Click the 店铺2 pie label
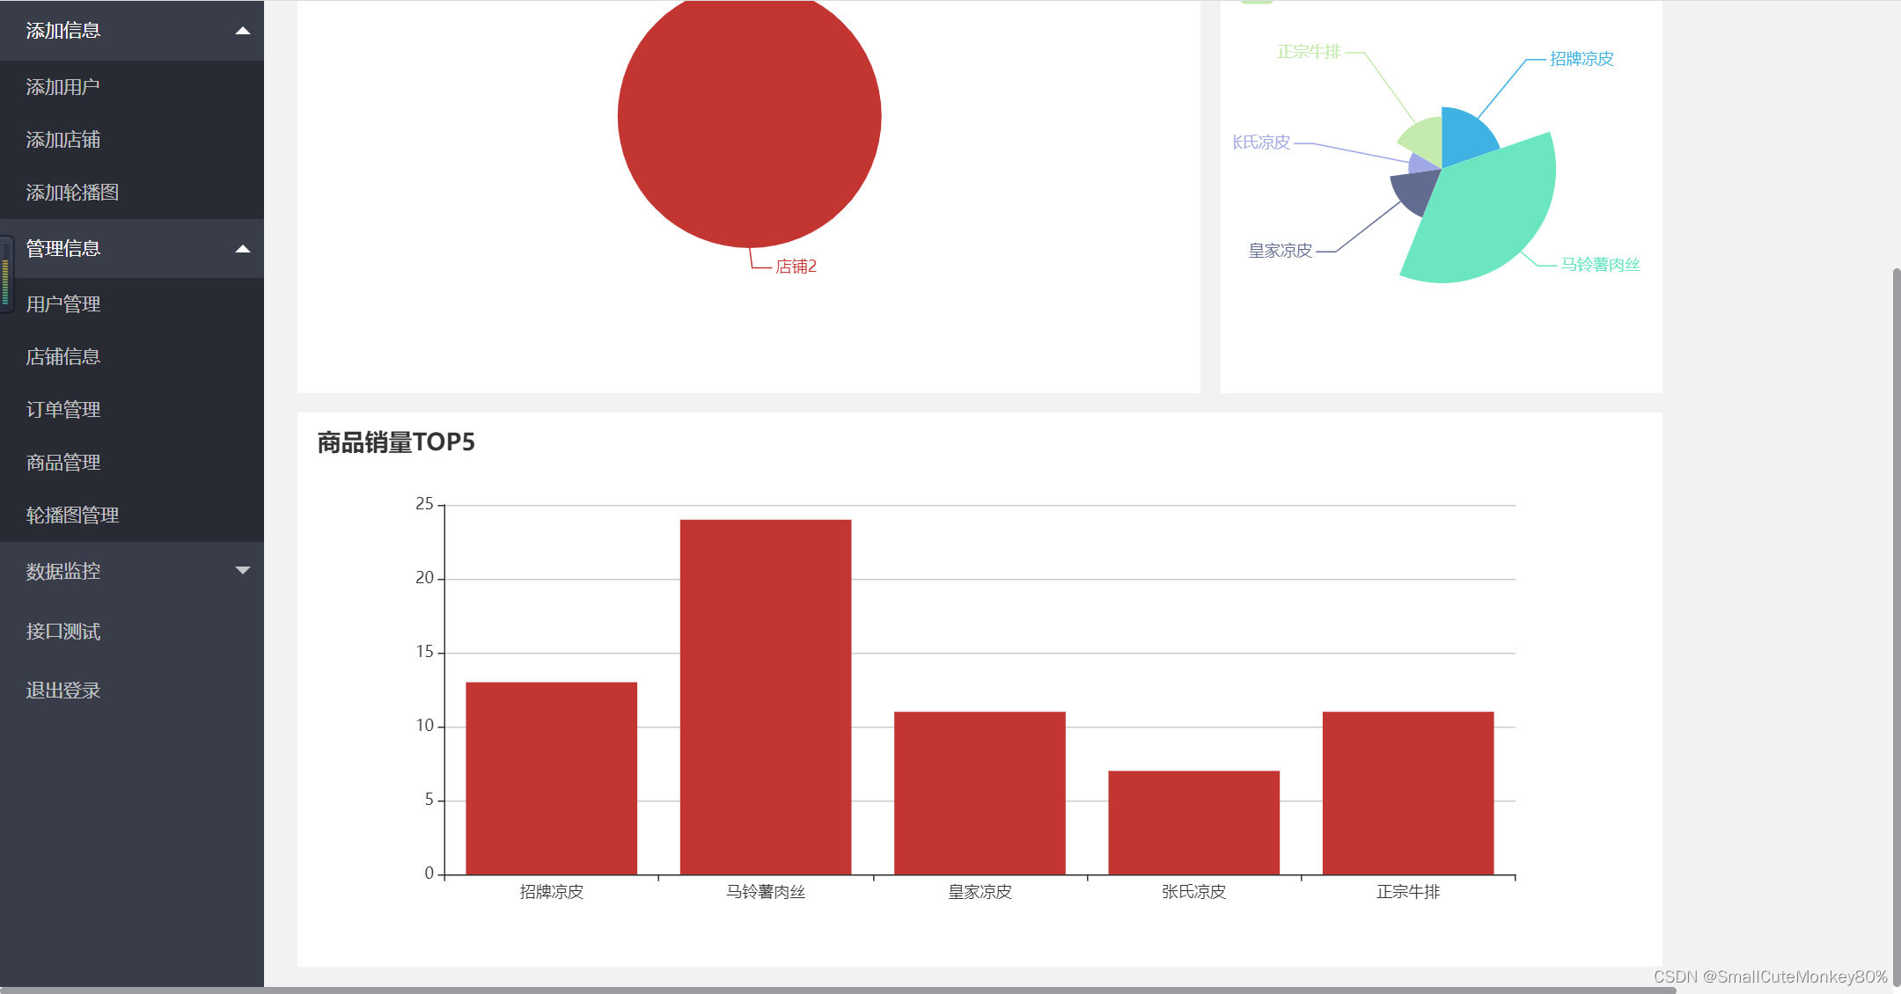1901x994 pixels. point(796,267)
